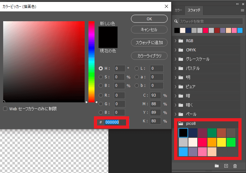Collapse the panel with double-arrow icon

(x=237, y=4)
